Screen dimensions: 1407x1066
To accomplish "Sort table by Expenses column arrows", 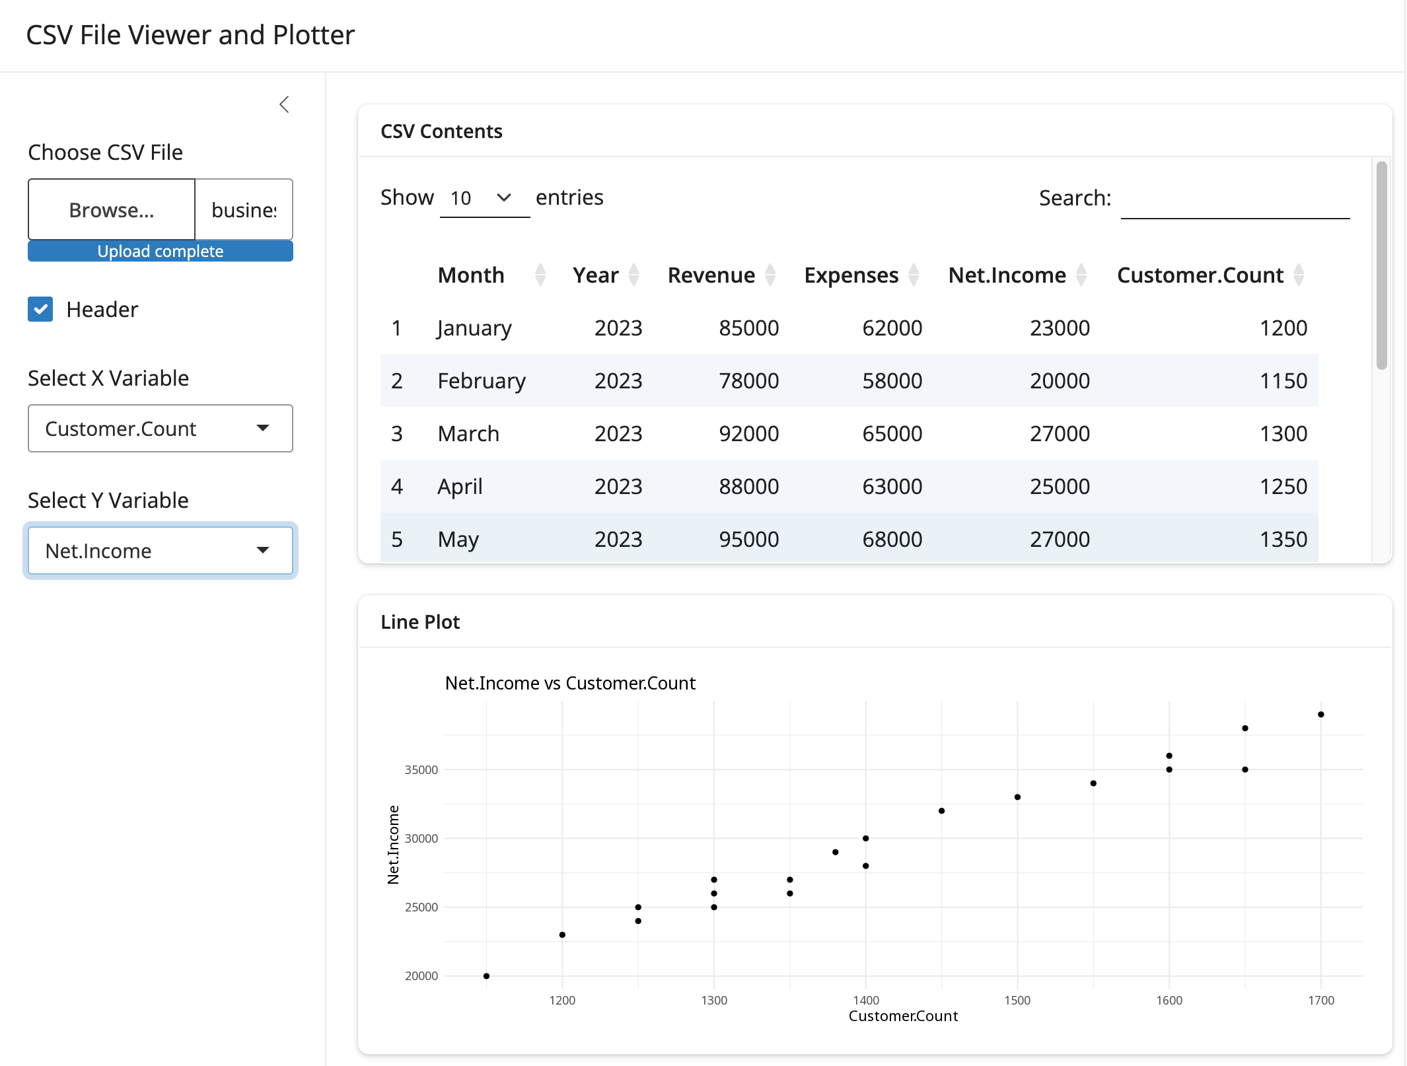I will pyautogui.click(x=914, y=275).
